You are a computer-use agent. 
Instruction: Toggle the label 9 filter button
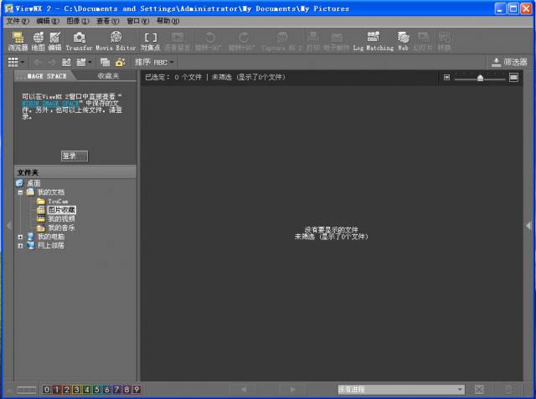click(137, 389)
